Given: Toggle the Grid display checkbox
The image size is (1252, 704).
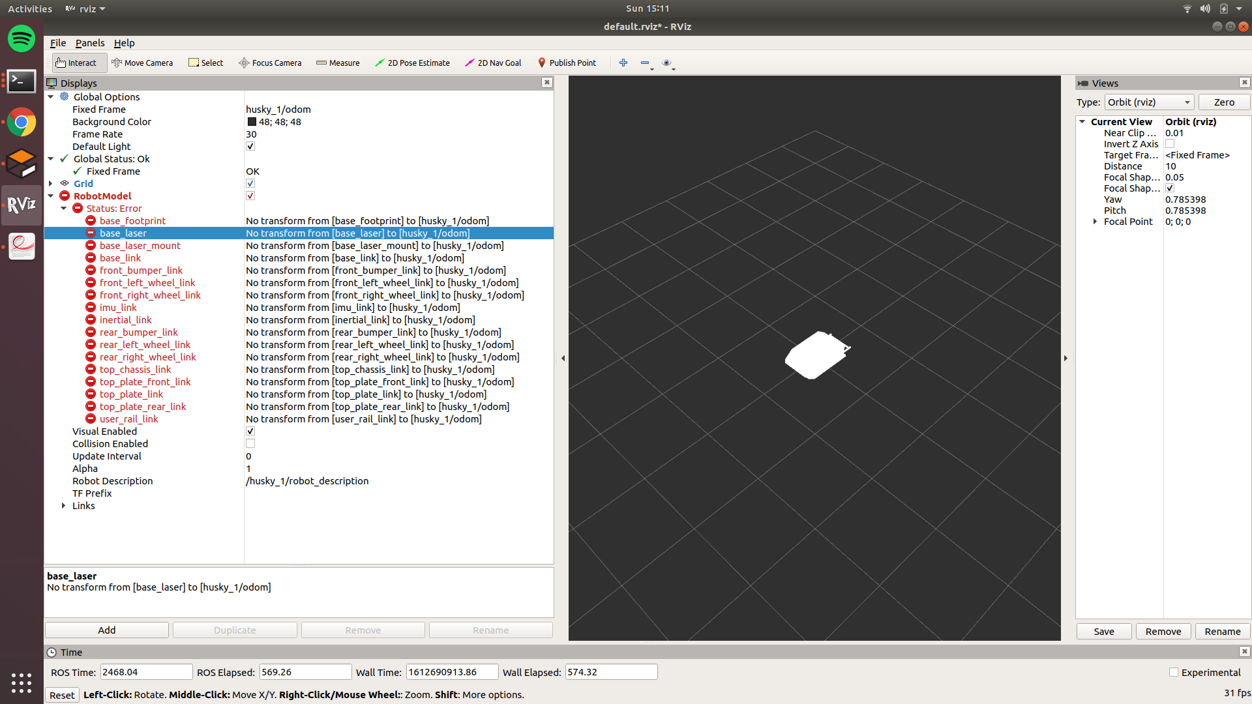Looking at the screenshot, I should click(x=250, y=183).
